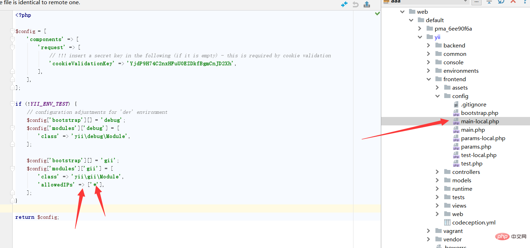Click the collapse all icon in remote host panel
Screen dimensions: 530x248
pos(489,1)
